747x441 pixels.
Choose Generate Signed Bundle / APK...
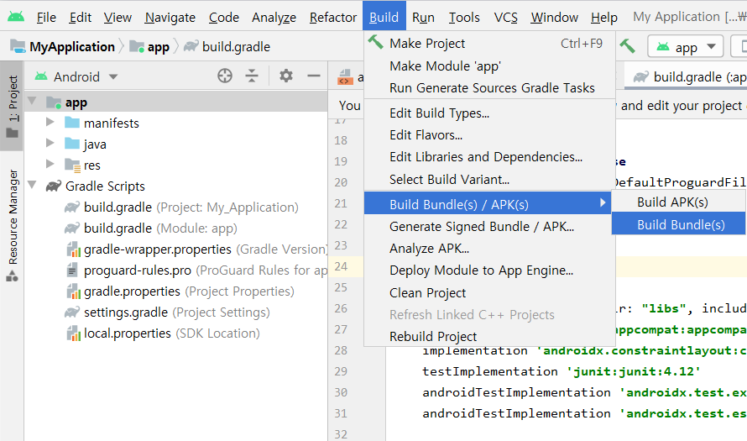click(489, 227)
